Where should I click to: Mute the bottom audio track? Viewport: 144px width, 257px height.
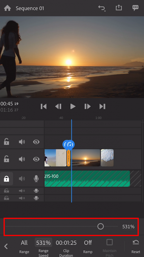[x=22, y=198]
